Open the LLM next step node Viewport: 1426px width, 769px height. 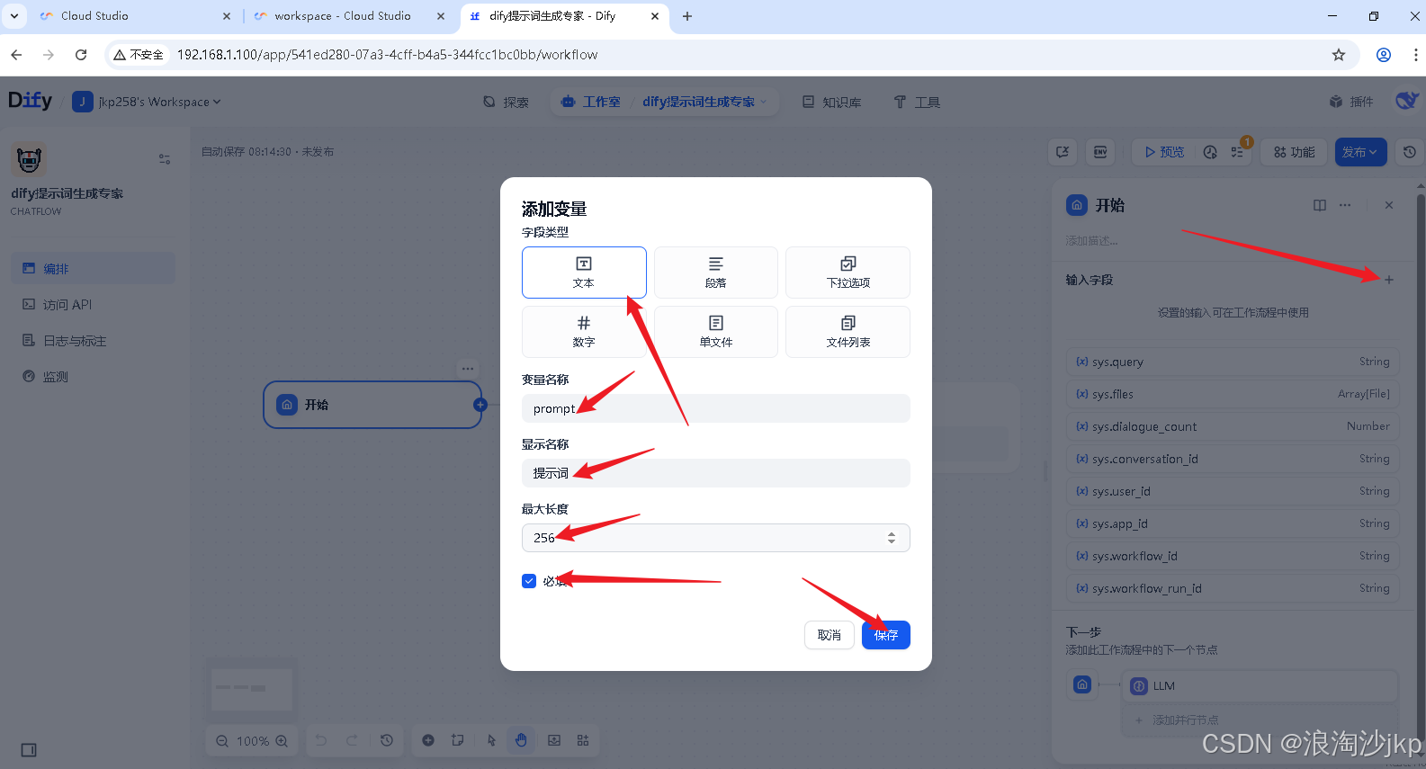[1260, 685]
